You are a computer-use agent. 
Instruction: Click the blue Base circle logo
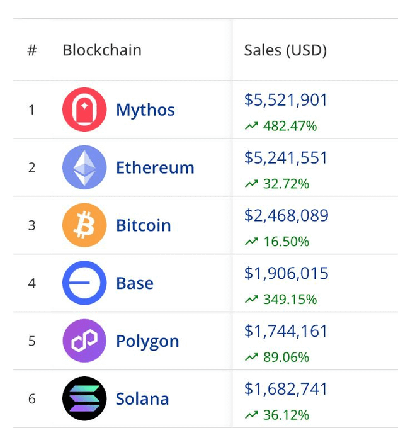point(84,283)
